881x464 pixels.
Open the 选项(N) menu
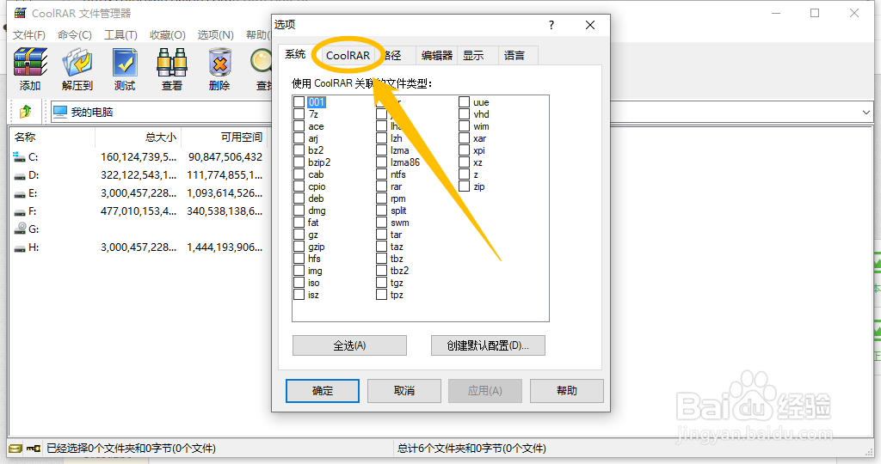click(x=216, y=34)
